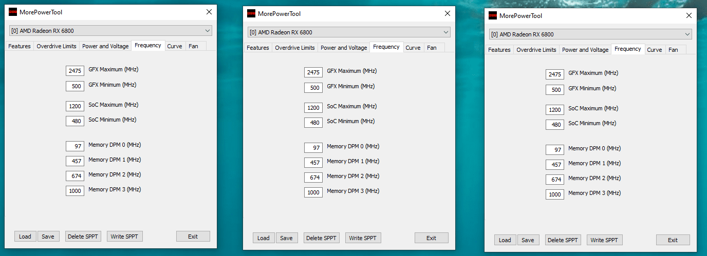
Task: Click Delete SPPT in middle window
Action: (322, 238)
